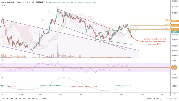The image size is (179, 101).
Task: Click the 0.16000 price axis label
Action: (x=175, y=40)
